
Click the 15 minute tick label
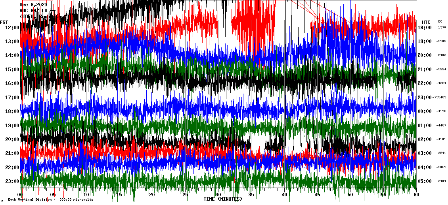pos(119,195)
